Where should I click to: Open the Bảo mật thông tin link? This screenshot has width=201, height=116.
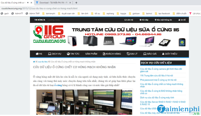(163, 20)
